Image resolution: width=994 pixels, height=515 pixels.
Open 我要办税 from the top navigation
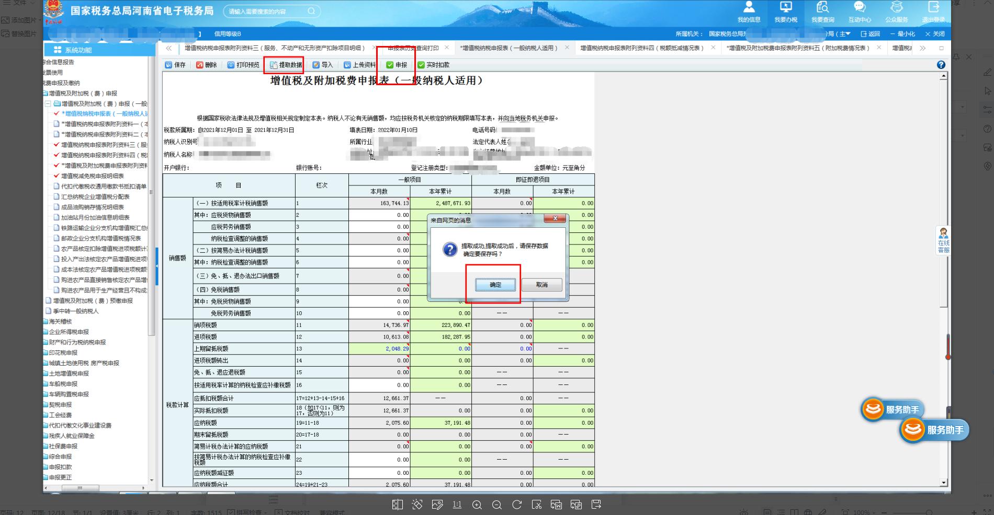[785, 13]
